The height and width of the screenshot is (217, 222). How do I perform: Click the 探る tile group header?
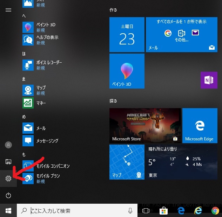[113, 101]
